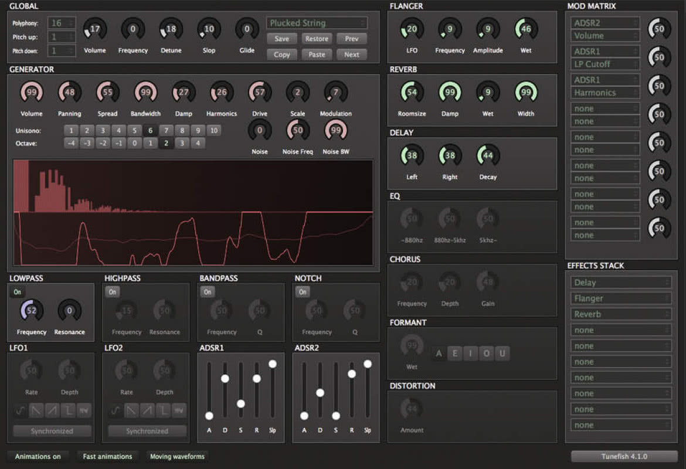
Task: Click the ADSR1 Sustain slider handle
Action: pos(240,403)
